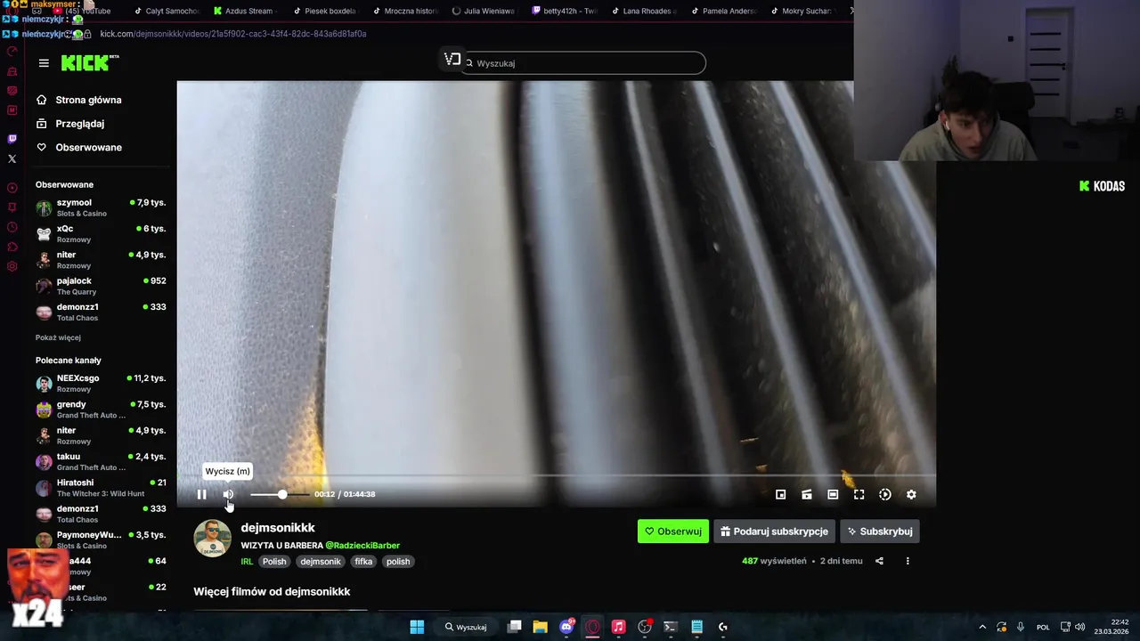Open the terminal app on the taskbar

point(671,627)
